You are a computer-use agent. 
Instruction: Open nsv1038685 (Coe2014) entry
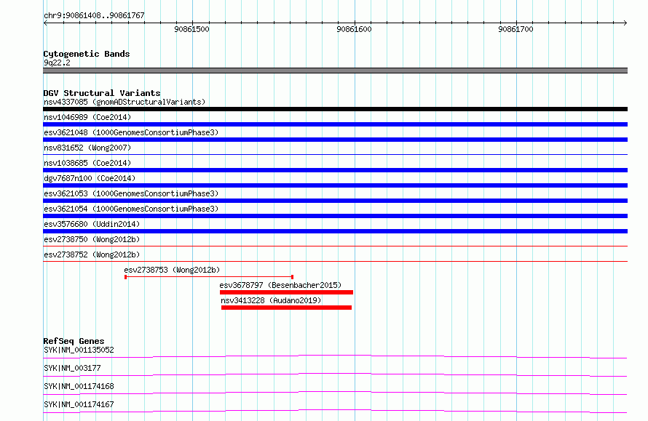coord(87,163)
